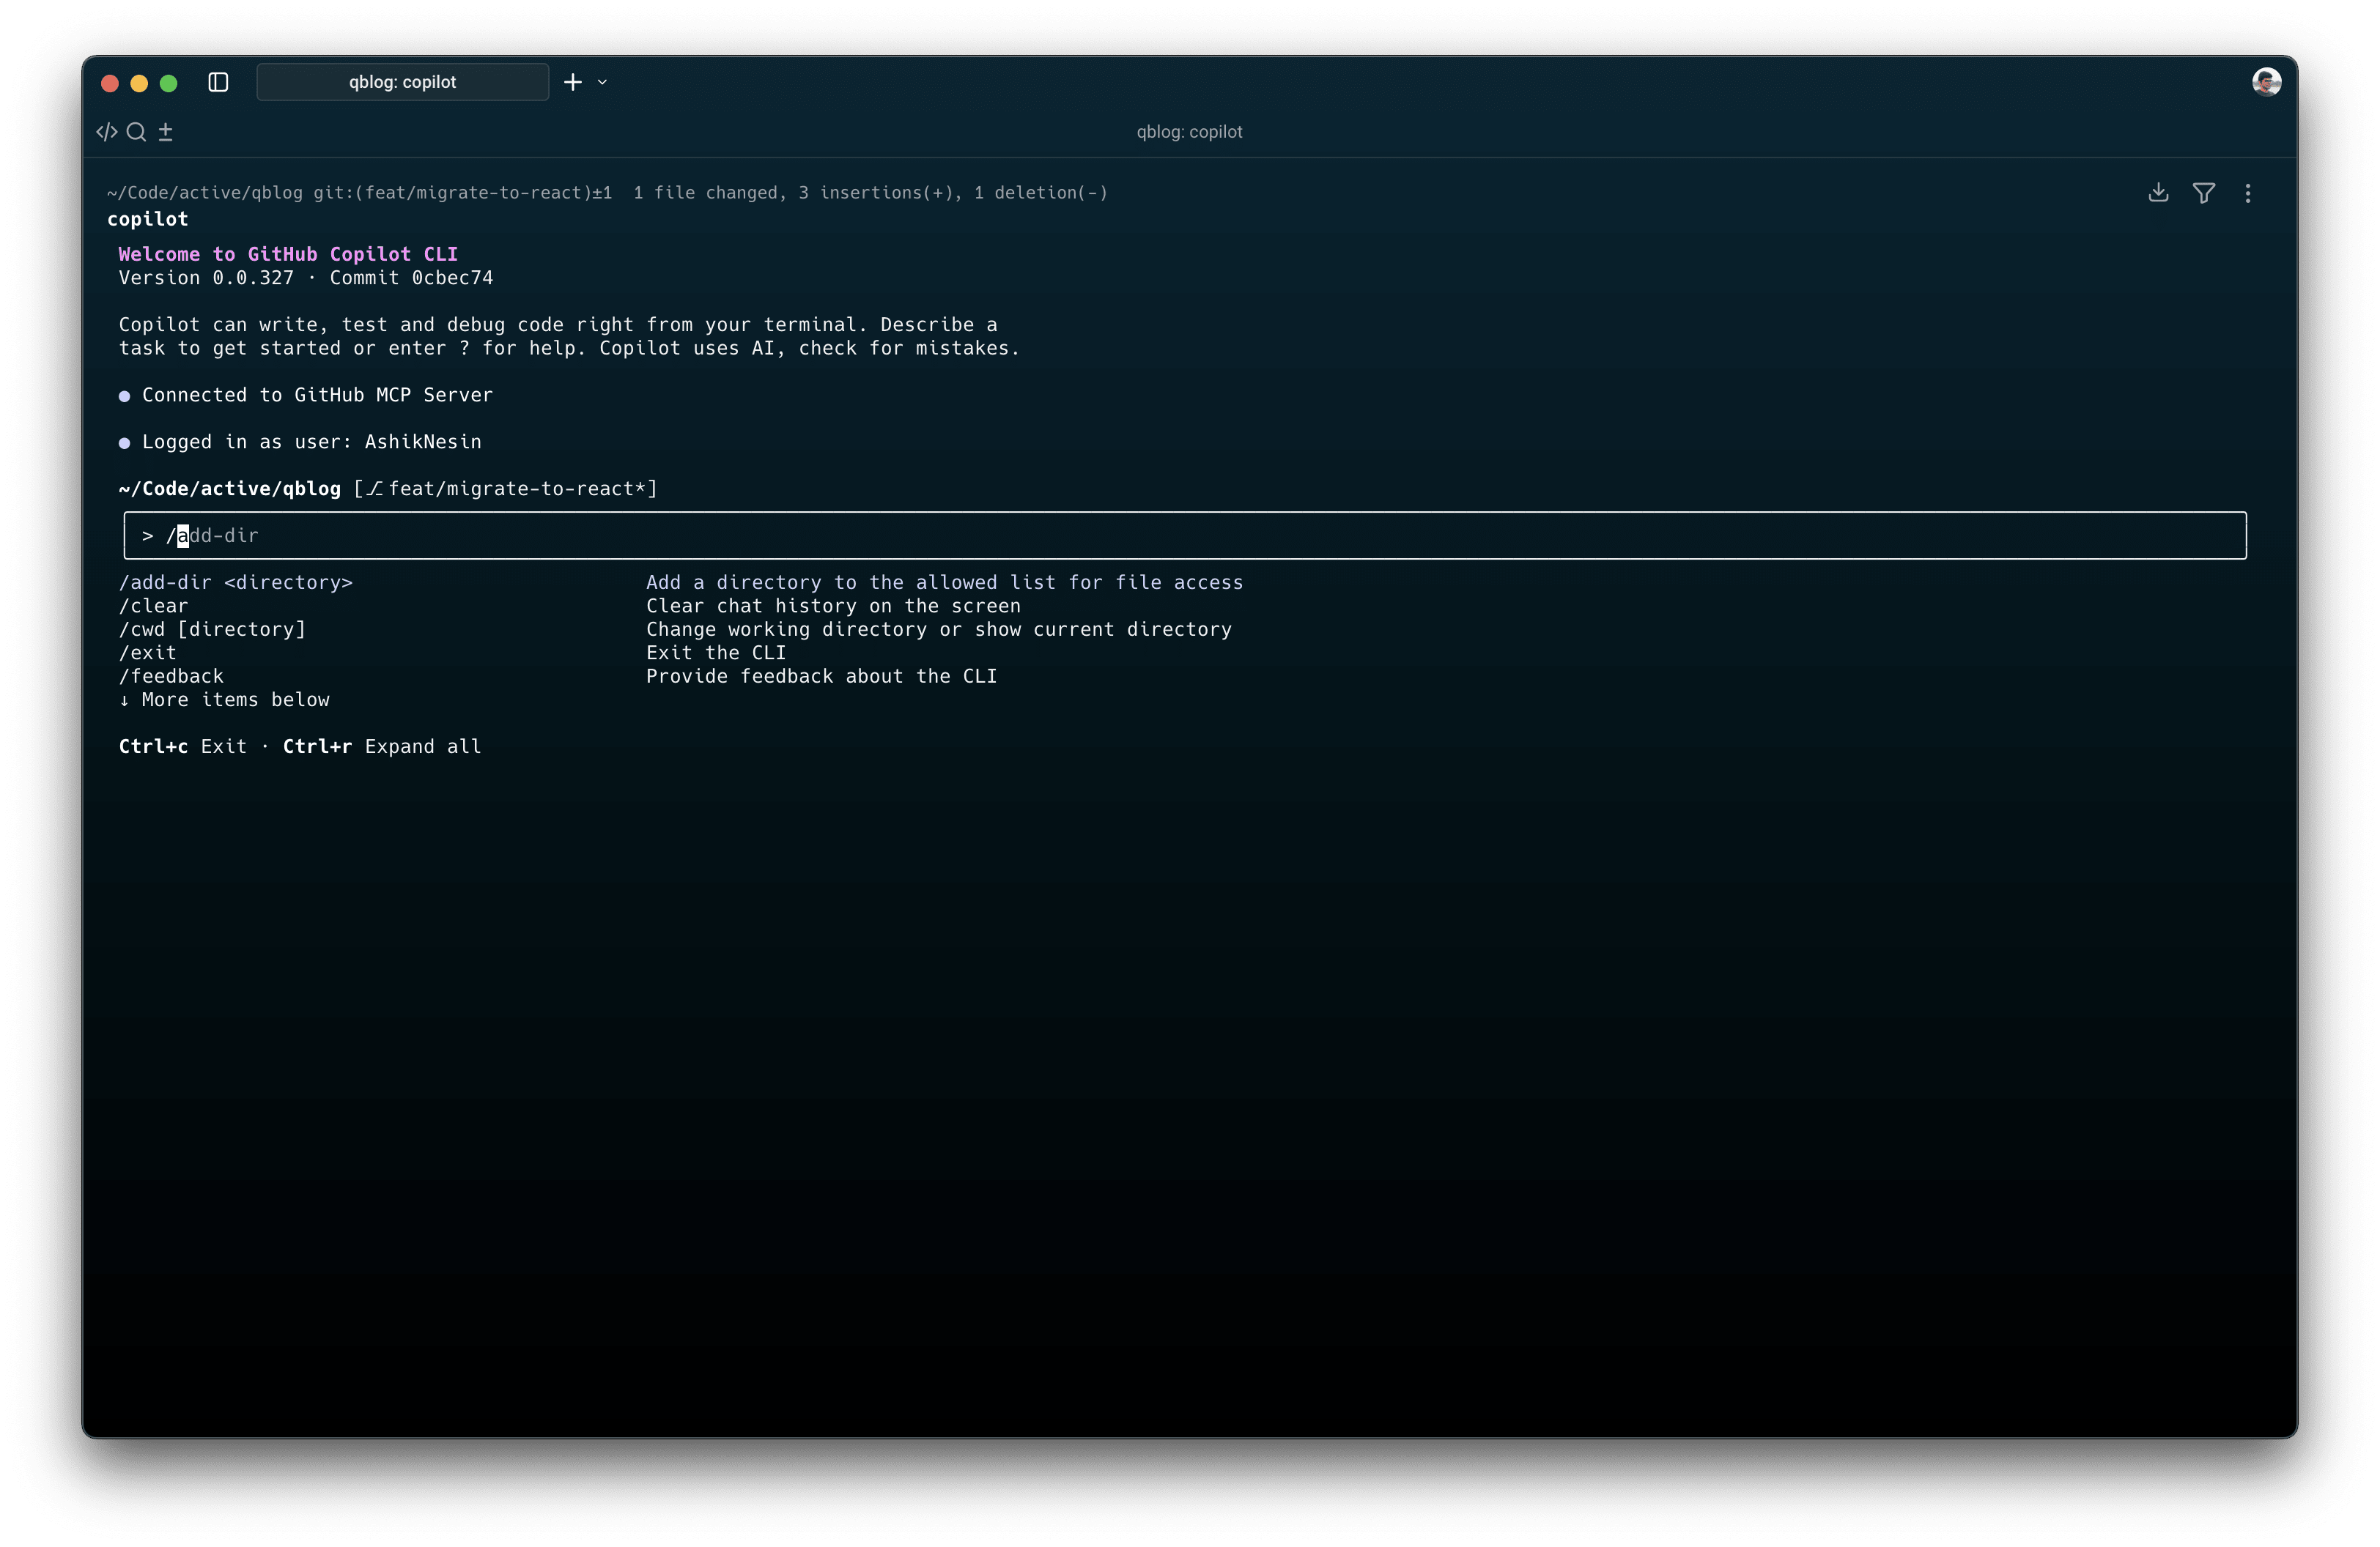Click 'Change working directory' description
This screenshot has width=2380, height=1547.
[x=939, y=630]
